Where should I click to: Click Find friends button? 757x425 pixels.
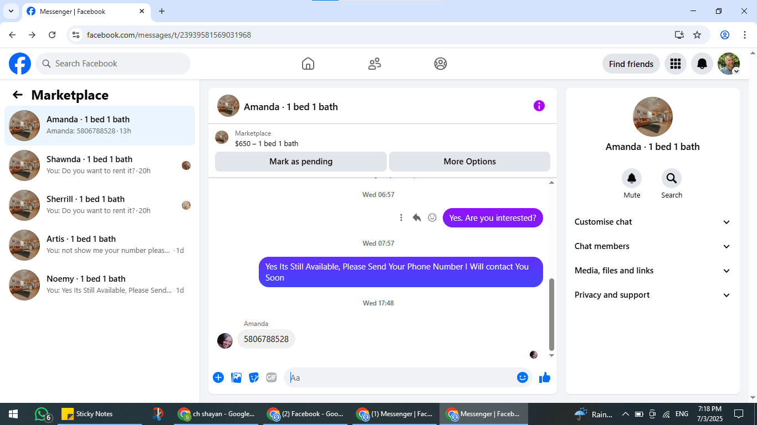pyautogui.click(x=631, y=64)
